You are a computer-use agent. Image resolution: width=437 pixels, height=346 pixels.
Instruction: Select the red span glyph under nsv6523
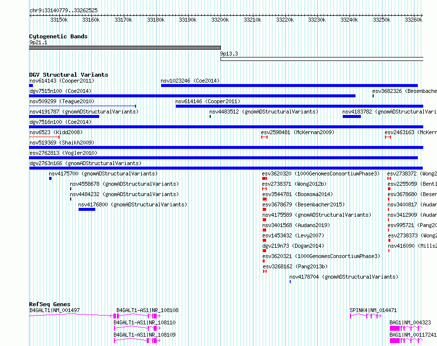coord(44,137)
